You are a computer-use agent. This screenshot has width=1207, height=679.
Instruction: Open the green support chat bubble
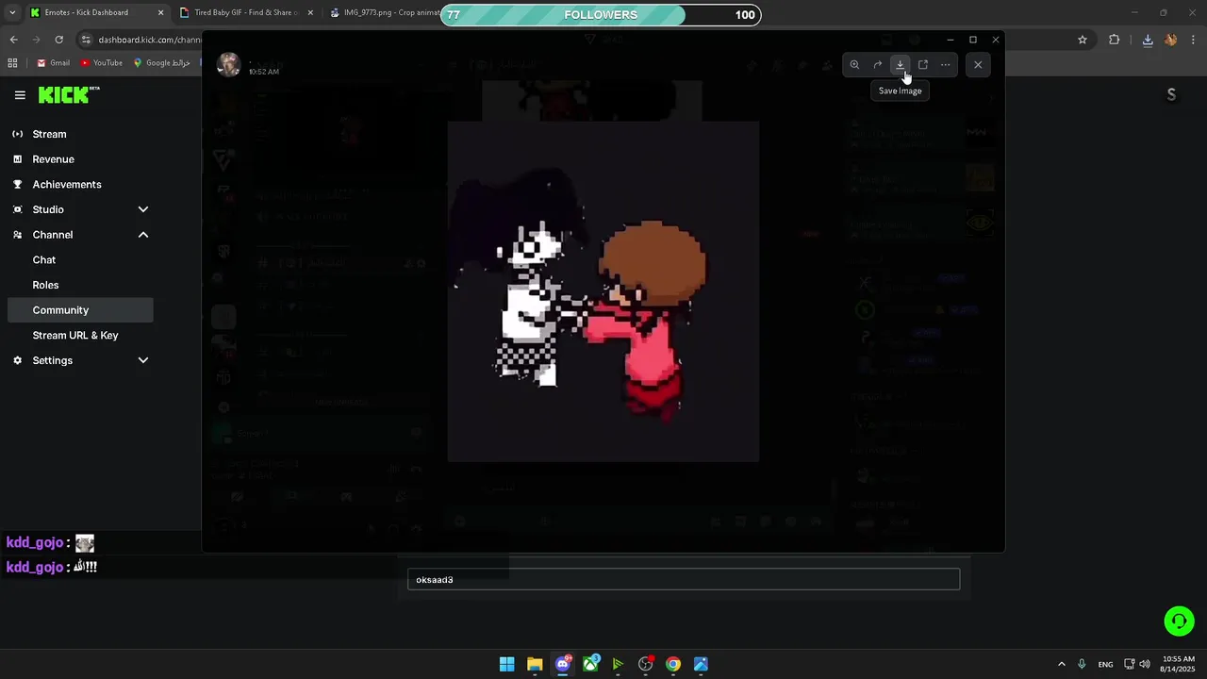tap(1179, 621)
